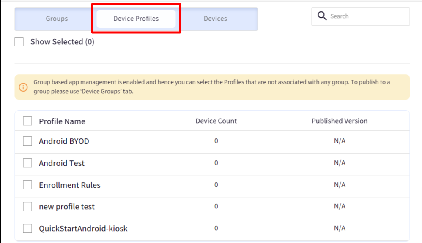Click the info icon in yellow banner
Viewport: 422px width, 243px height.
pos(23,87)
